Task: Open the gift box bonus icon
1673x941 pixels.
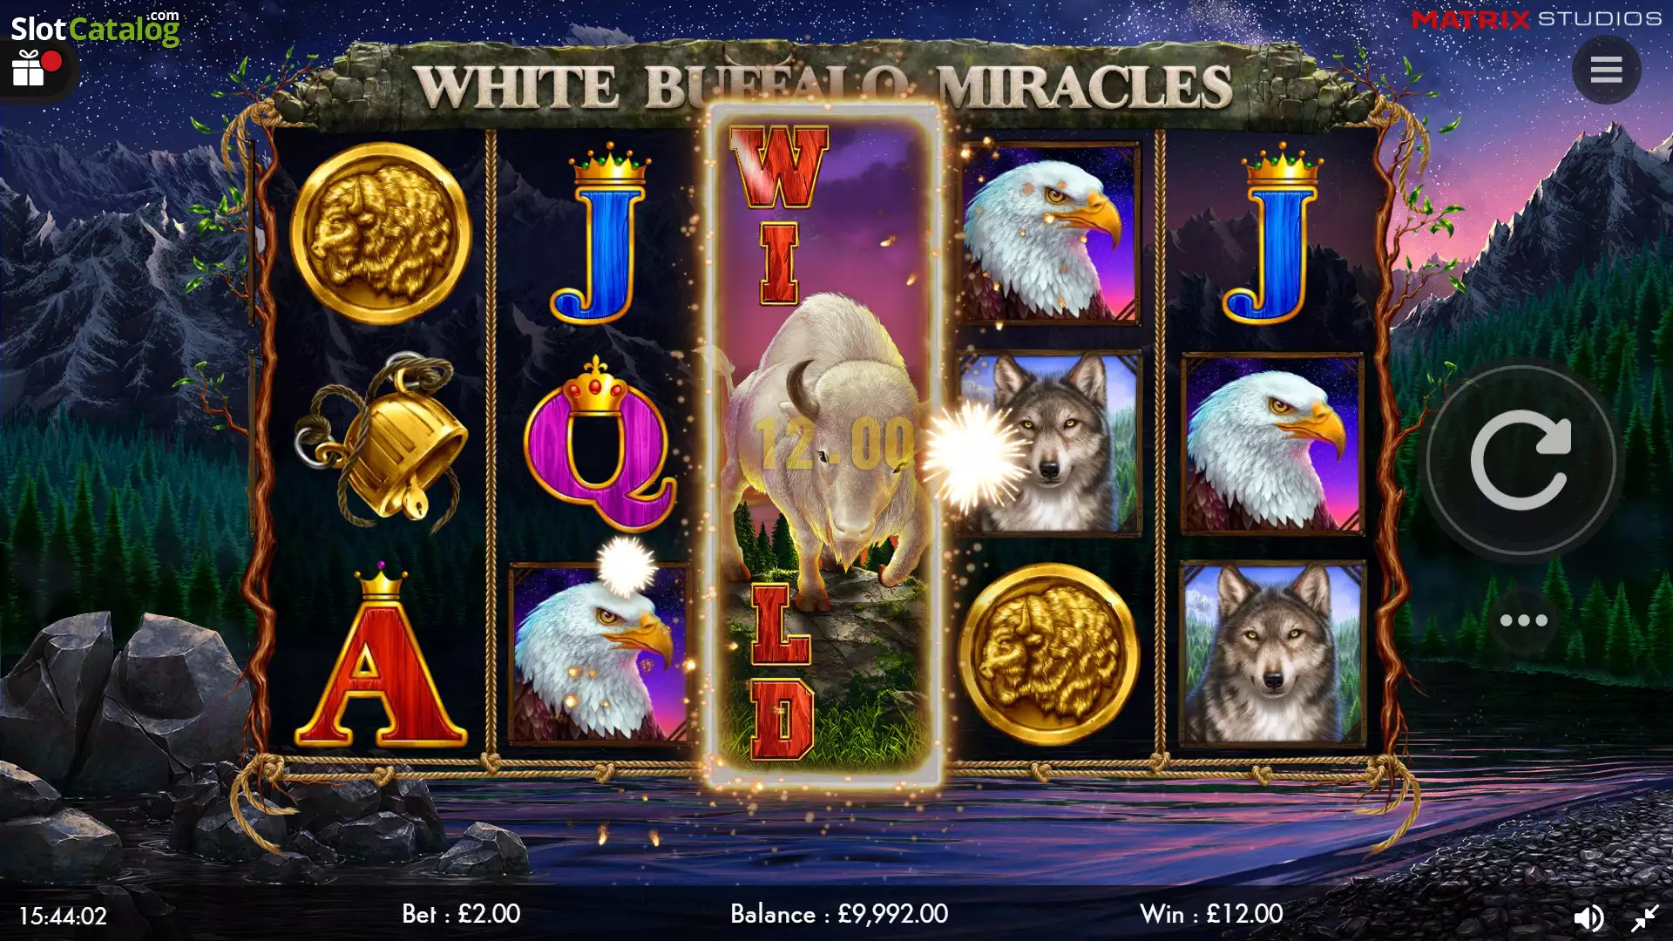Action: [x=30, y=68]
